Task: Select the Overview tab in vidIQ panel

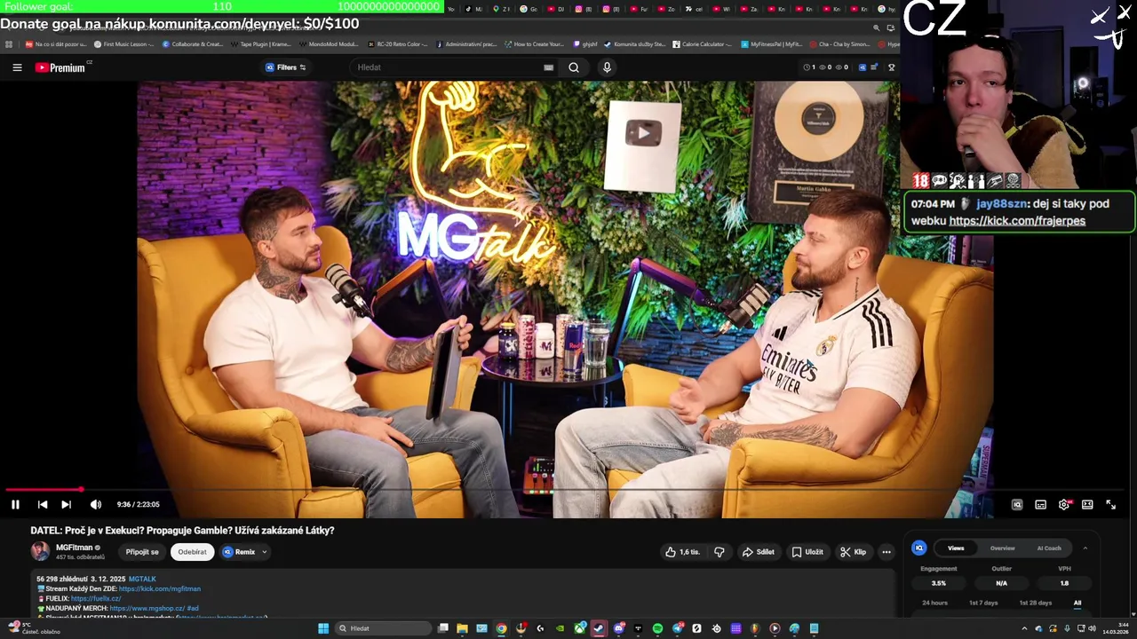Action: 1002,548
